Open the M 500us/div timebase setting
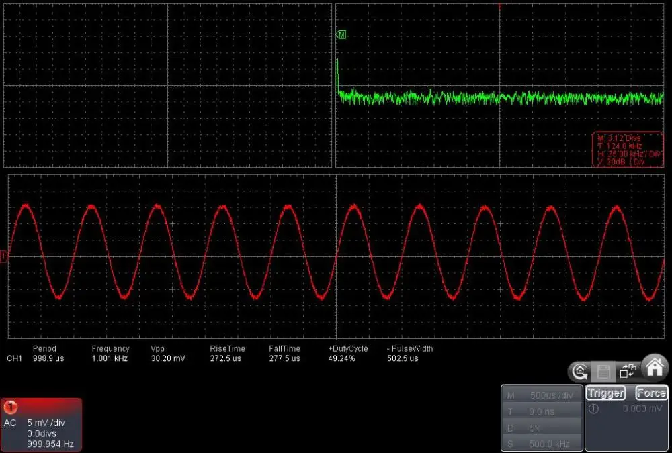The height and width of the screenshot is (453, 672). (x=542, y=395)
